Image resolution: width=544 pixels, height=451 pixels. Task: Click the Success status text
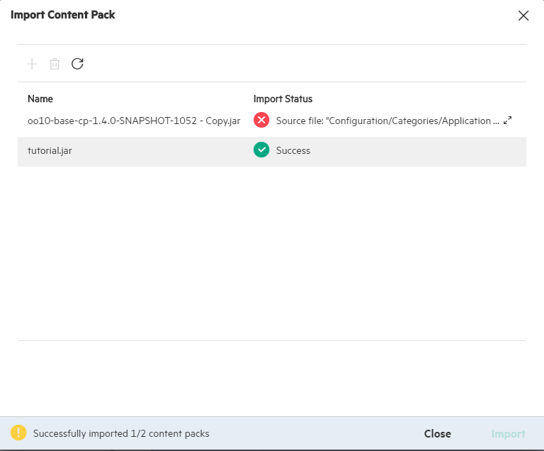(293, 150)
